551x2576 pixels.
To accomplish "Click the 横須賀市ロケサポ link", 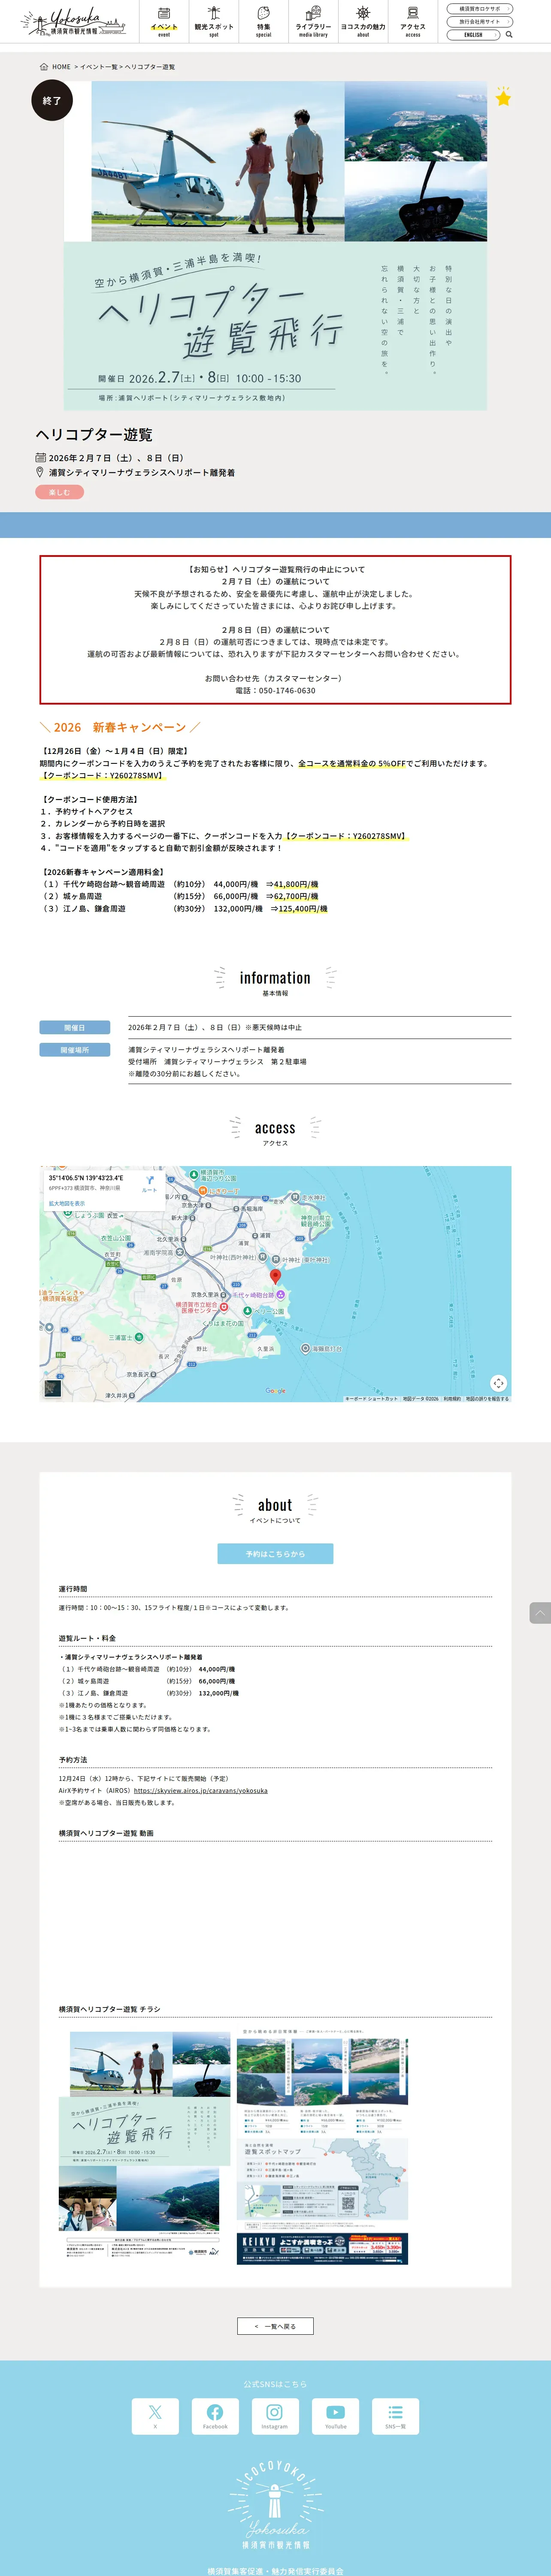I will click(481, 8).
